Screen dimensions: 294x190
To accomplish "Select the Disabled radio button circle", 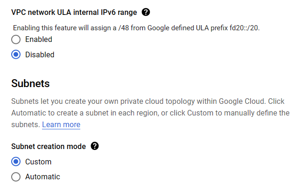I will pyautogui.click(x=16, y=54).
